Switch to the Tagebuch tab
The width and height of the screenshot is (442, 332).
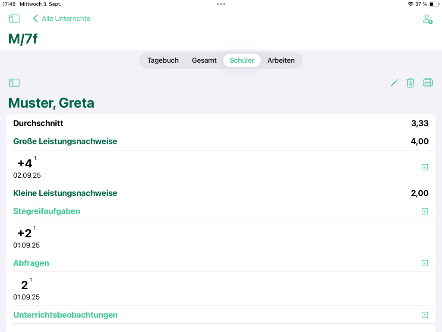pos(163,61)
